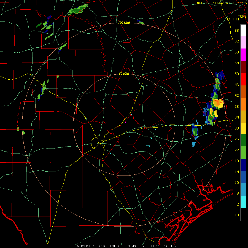Click the "ENHANCED ECHO TOPS" product title

[x=97, y=246]
